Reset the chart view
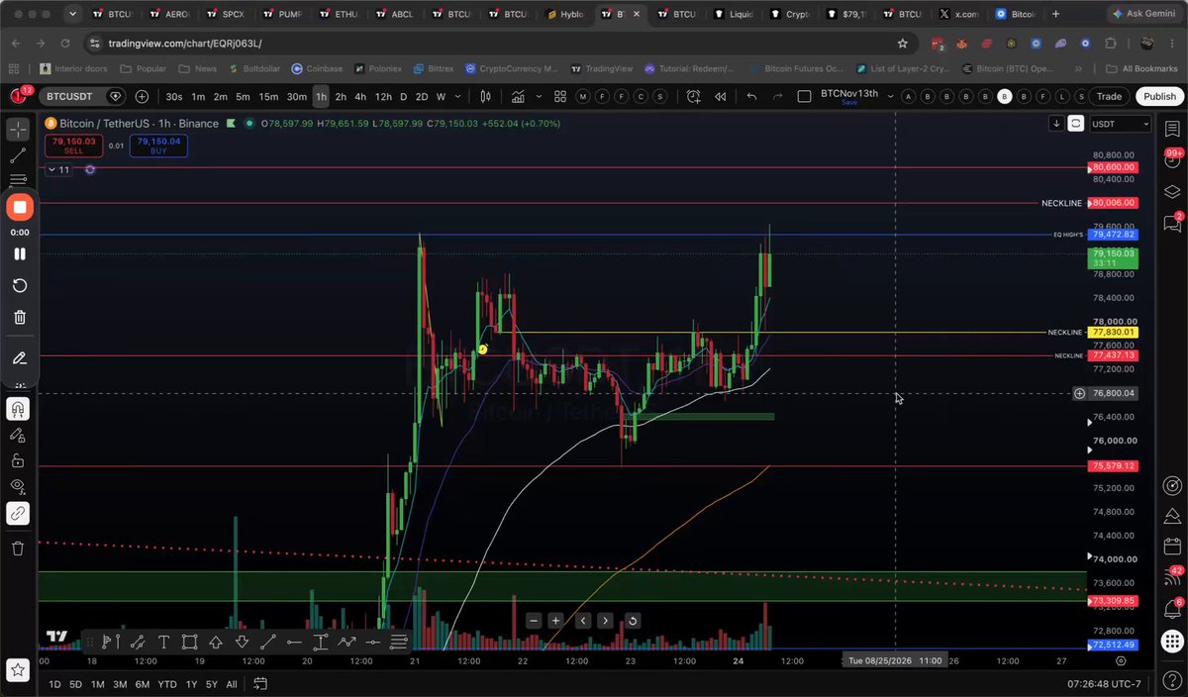The image size is (1188, 697). pyautogui.click(x=632, y=621)
